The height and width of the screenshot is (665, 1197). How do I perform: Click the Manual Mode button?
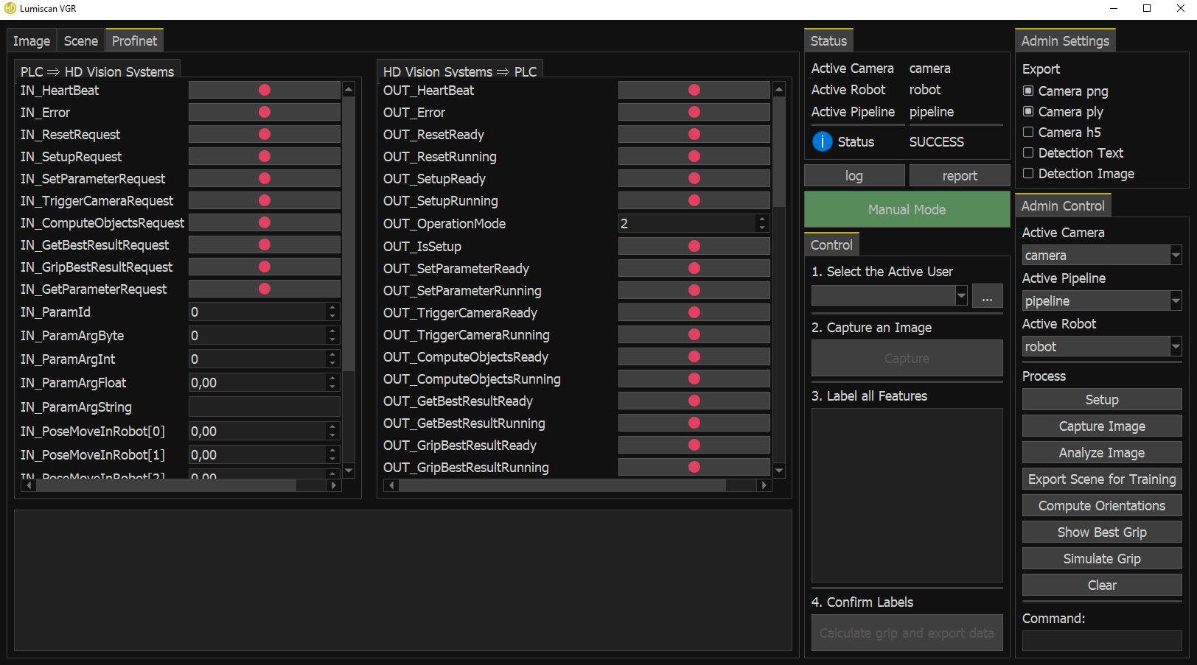coord(907,209)
